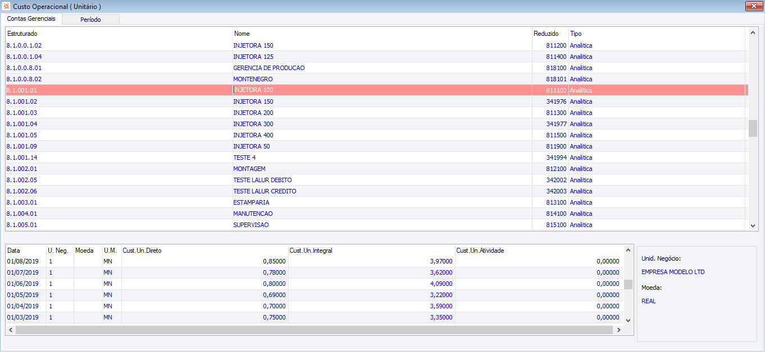Click the Moeda column header
The image size is (765, 352).
point(88,251)
